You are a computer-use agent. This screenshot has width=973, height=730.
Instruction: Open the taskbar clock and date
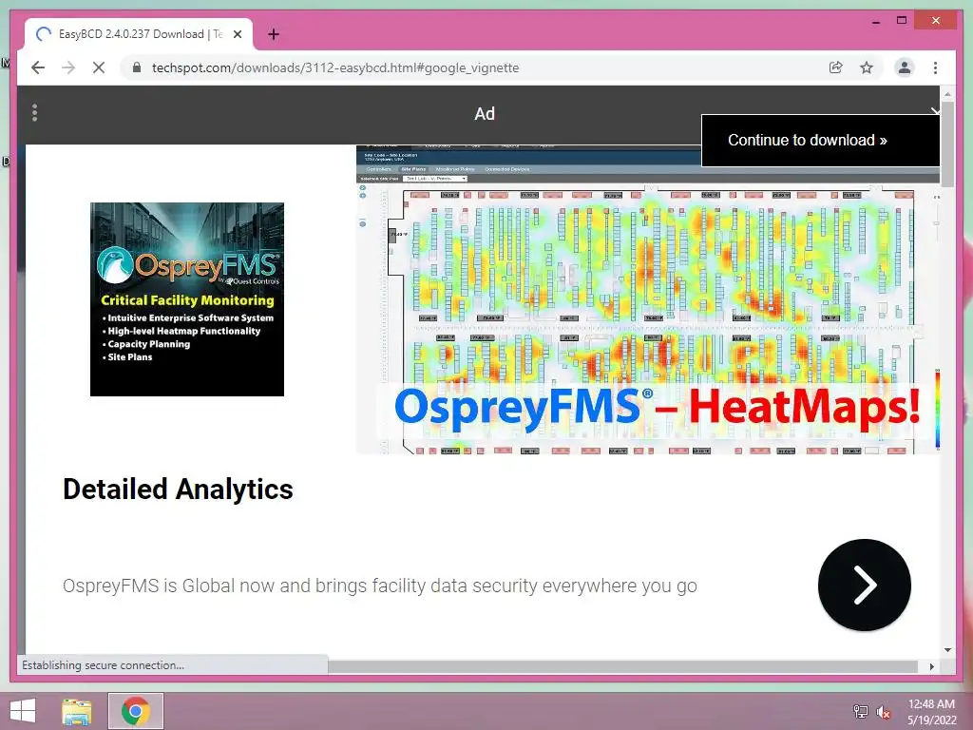(931, 711)
